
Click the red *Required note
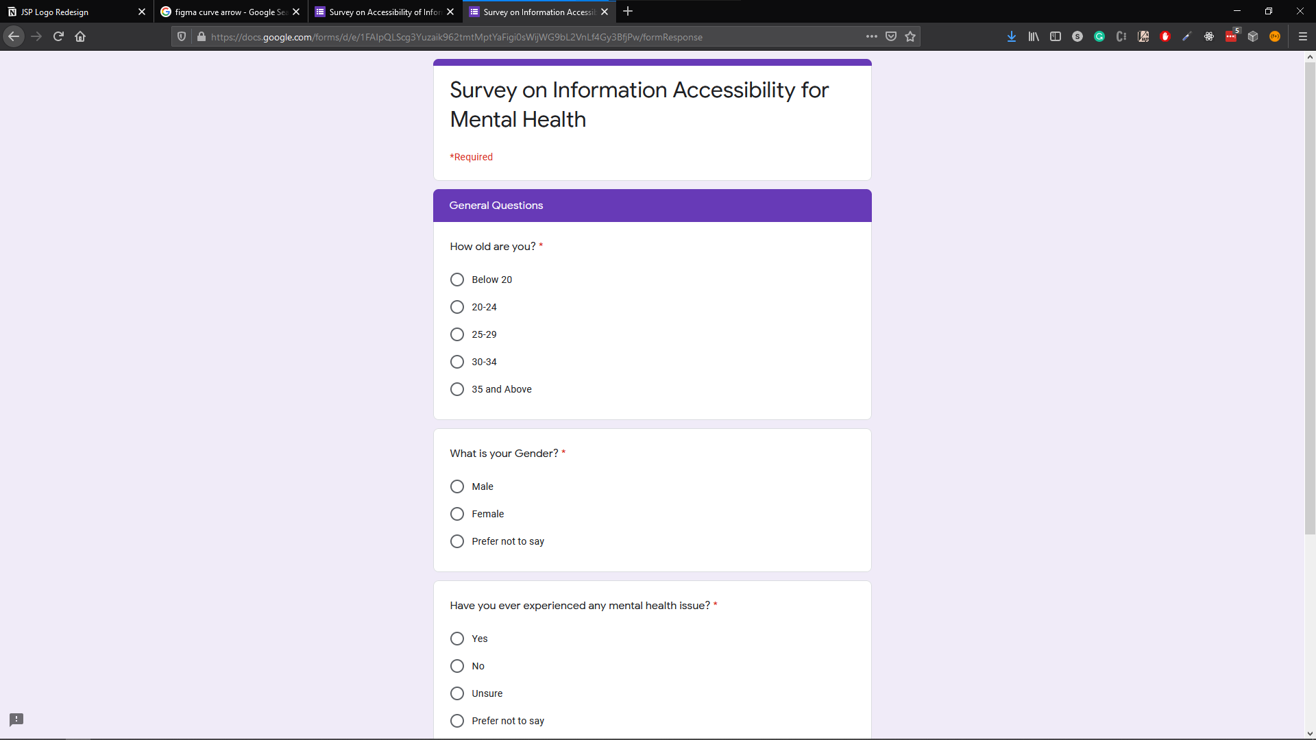click(x=471, y=157)
